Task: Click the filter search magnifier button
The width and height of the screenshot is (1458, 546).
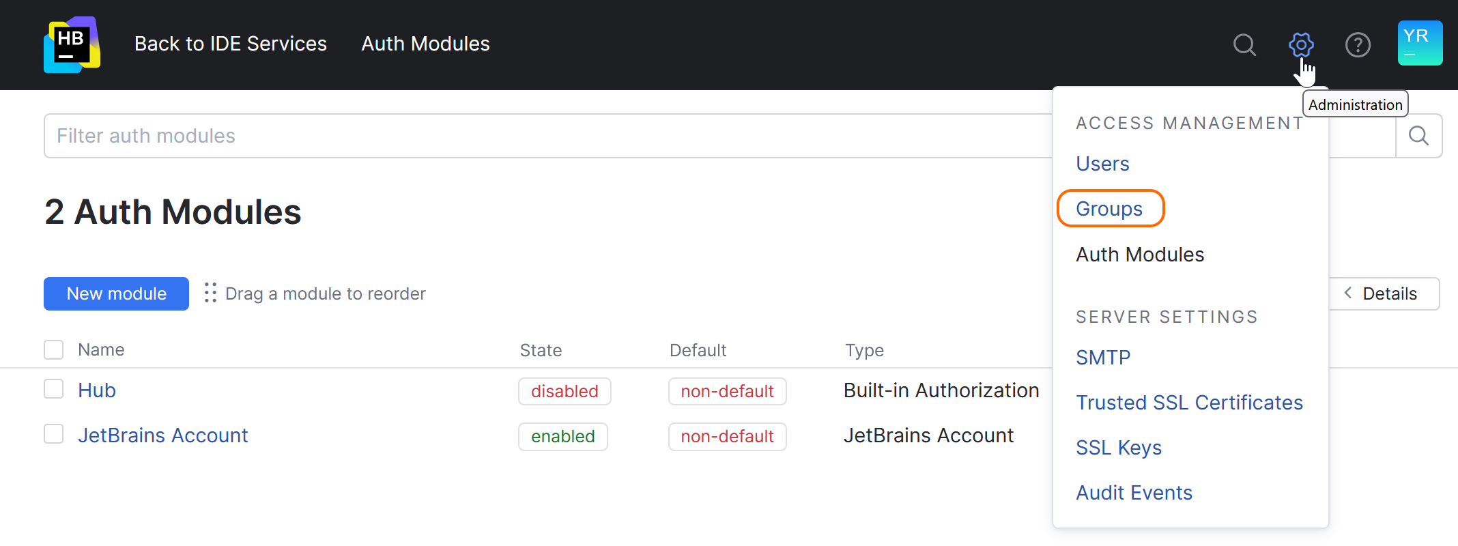Action: click(x=1418, y=136)
